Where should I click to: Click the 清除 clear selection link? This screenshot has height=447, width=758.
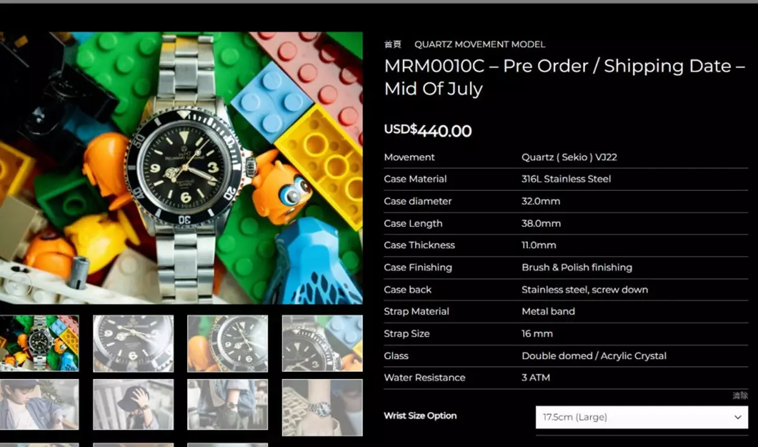[740, 395]
